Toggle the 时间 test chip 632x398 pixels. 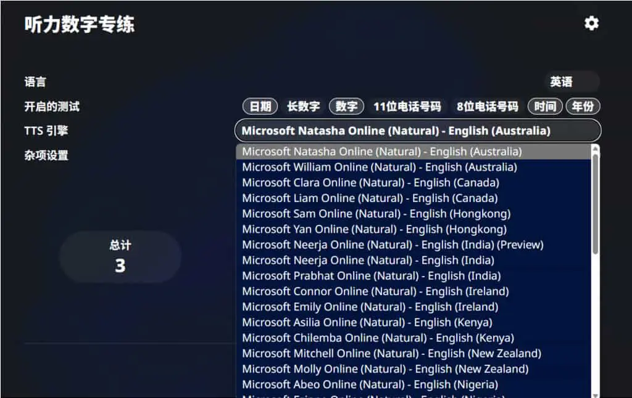545,106
